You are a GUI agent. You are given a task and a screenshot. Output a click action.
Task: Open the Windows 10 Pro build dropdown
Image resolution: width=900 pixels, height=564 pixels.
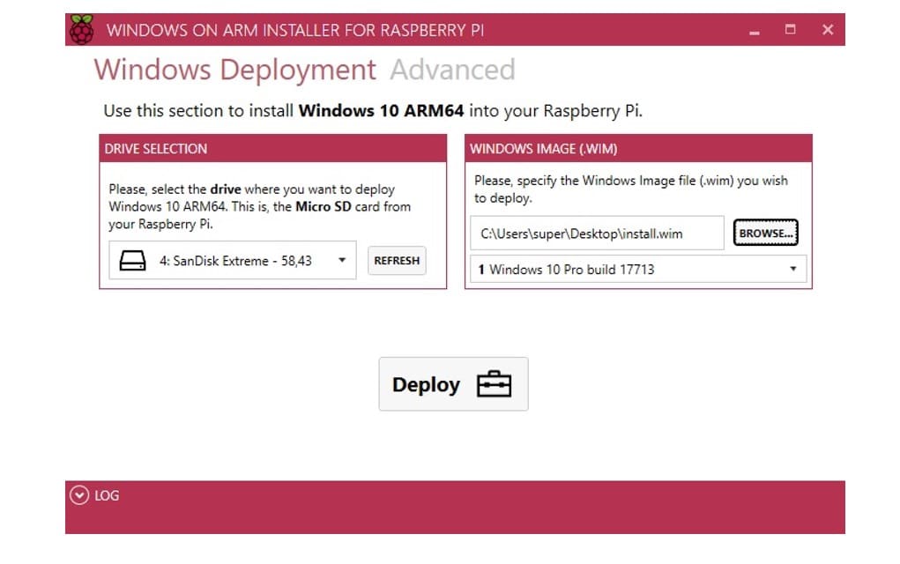pos(638,269)
